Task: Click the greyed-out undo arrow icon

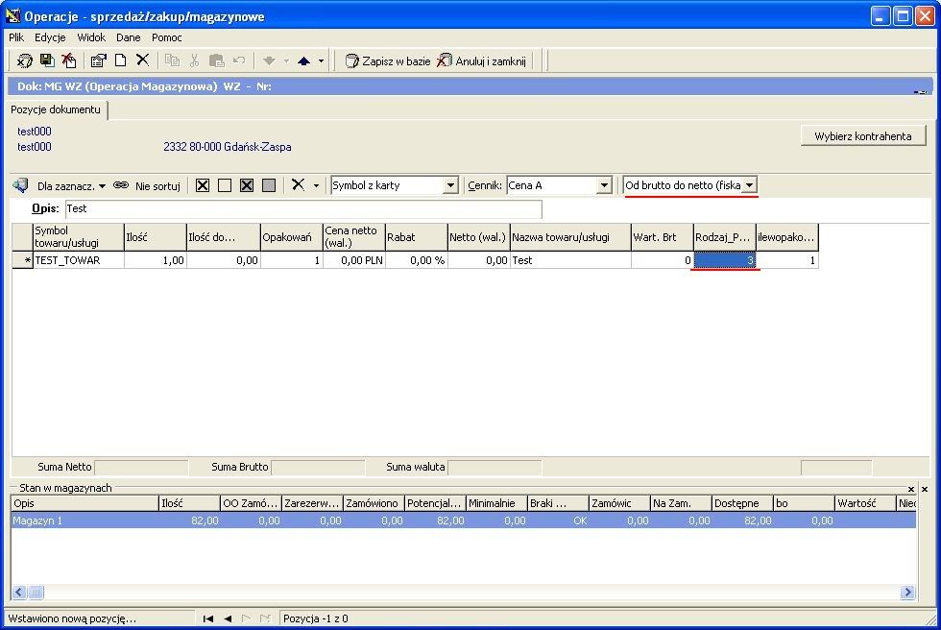Action: [x=239, y=60]
